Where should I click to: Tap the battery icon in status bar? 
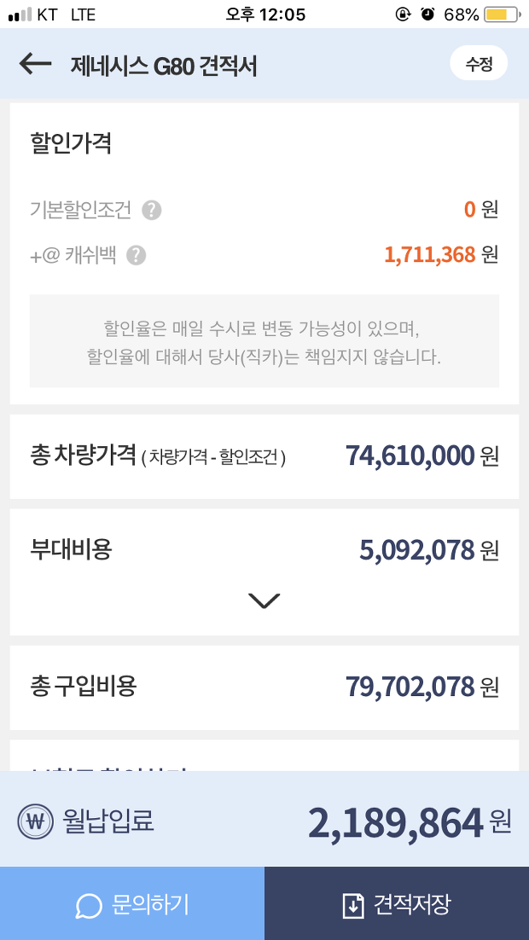click(x=503, y=15)
